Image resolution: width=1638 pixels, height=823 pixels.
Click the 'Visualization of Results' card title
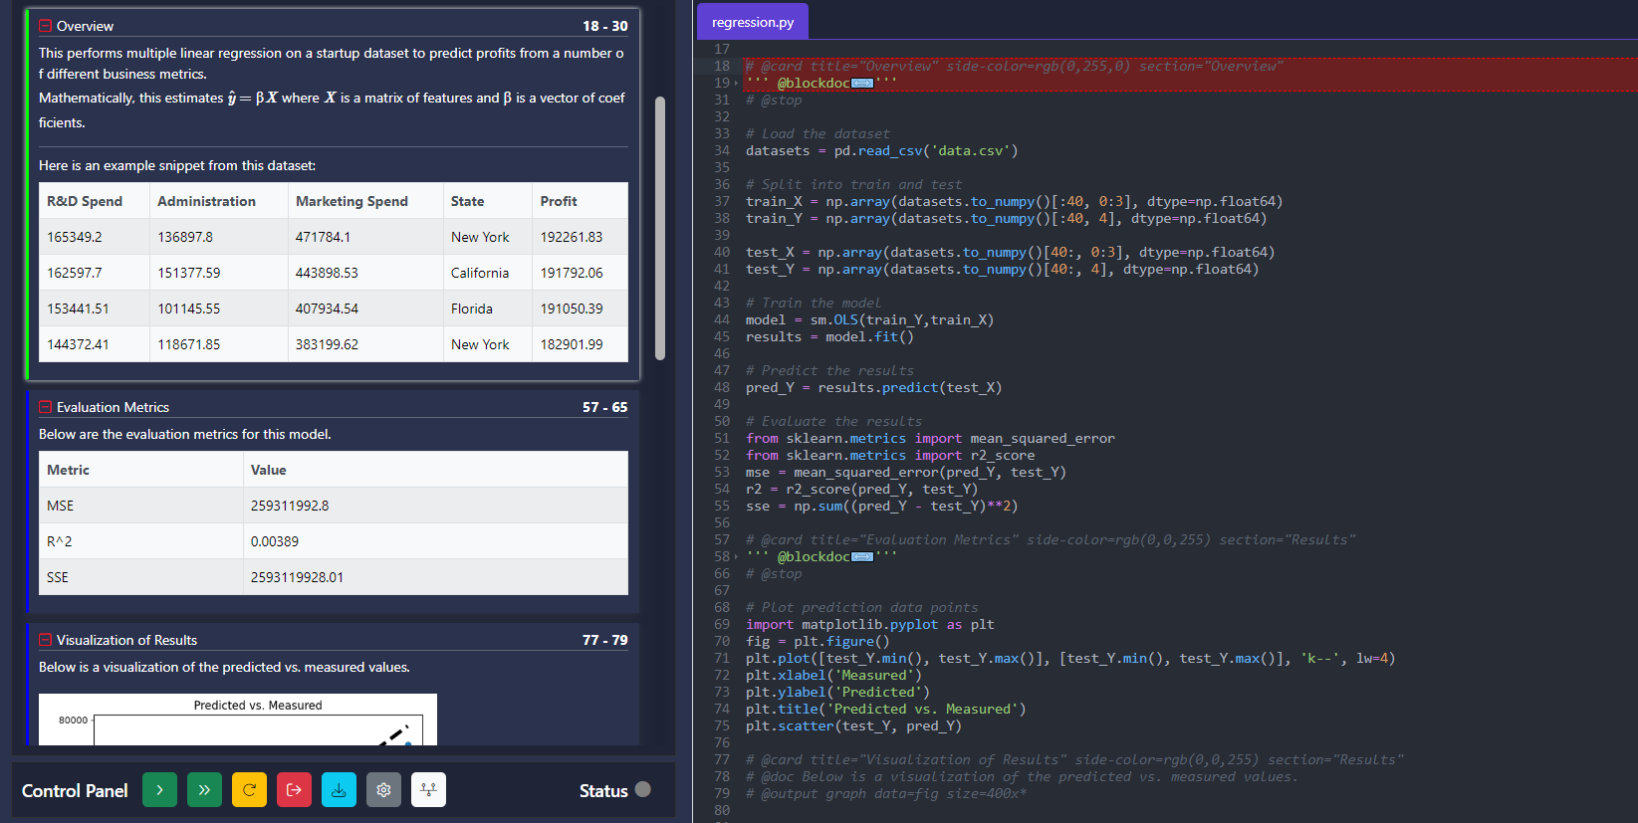(x=126, y=640)
